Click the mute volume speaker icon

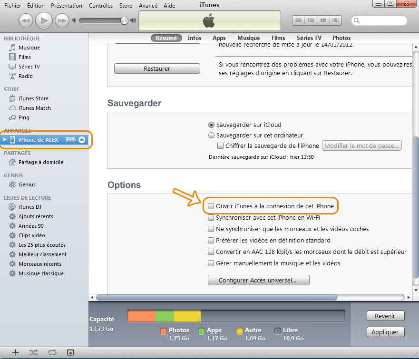pyautogui.click(x=74, y=20)
